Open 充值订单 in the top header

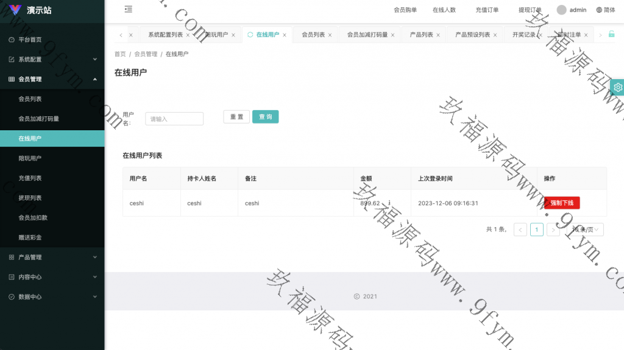point(487,10)
